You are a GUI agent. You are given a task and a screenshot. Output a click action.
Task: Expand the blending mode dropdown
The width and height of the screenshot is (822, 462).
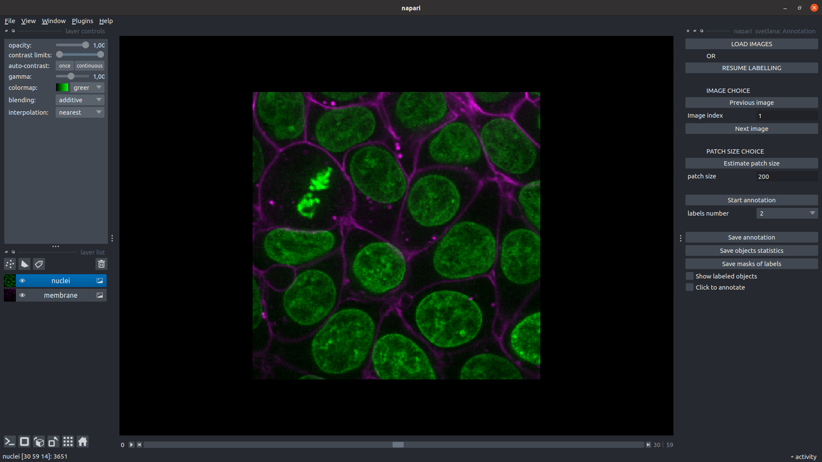coord(80,100)
